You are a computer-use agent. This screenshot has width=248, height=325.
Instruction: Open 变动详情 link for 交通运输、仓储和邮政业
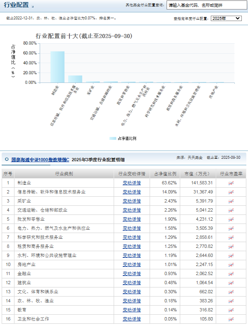132,210
